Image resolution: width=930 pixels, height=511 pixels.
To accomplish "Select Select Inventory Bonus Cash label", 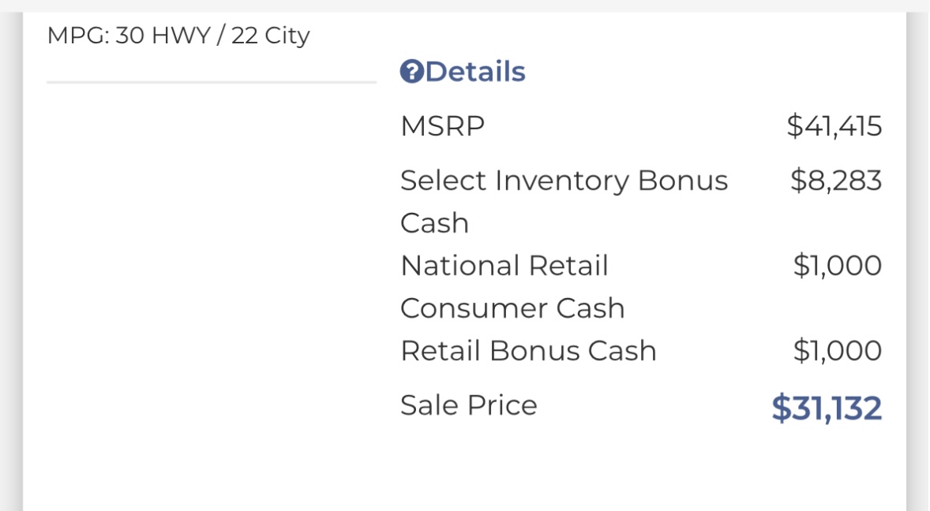I will [564, 201].
